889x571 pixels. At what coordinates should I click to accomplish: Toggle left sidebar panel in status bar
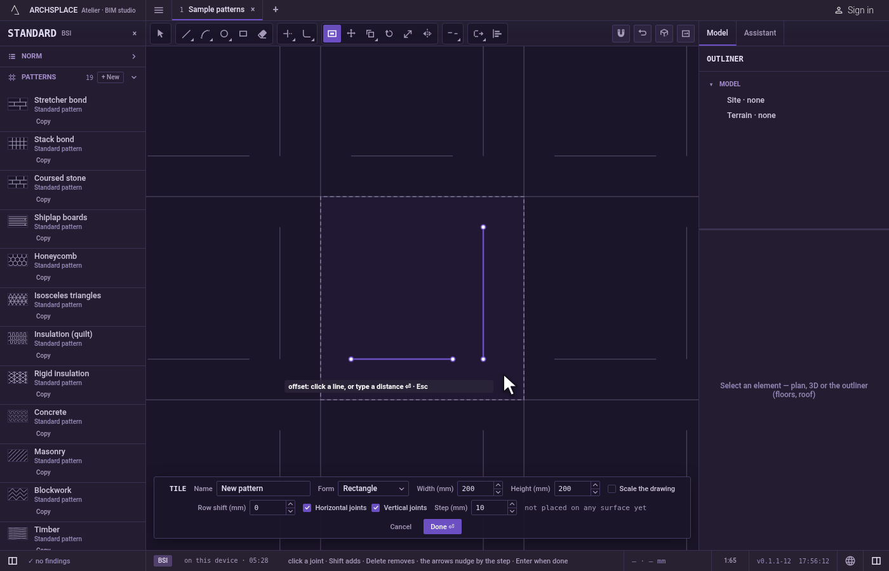(x=13, y=561)
